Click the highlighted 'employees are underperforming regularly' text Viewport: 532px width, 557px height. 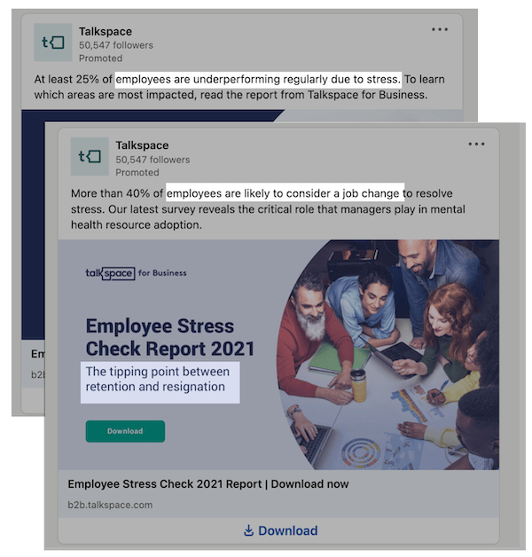(x=259, y=79)
